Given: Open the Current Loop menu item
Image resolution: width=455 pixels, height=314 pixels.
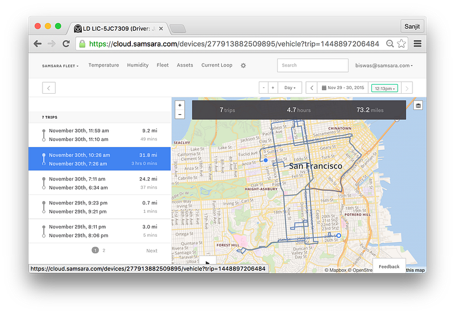Looking at the screenshot, I should click(x=217, y=65).
